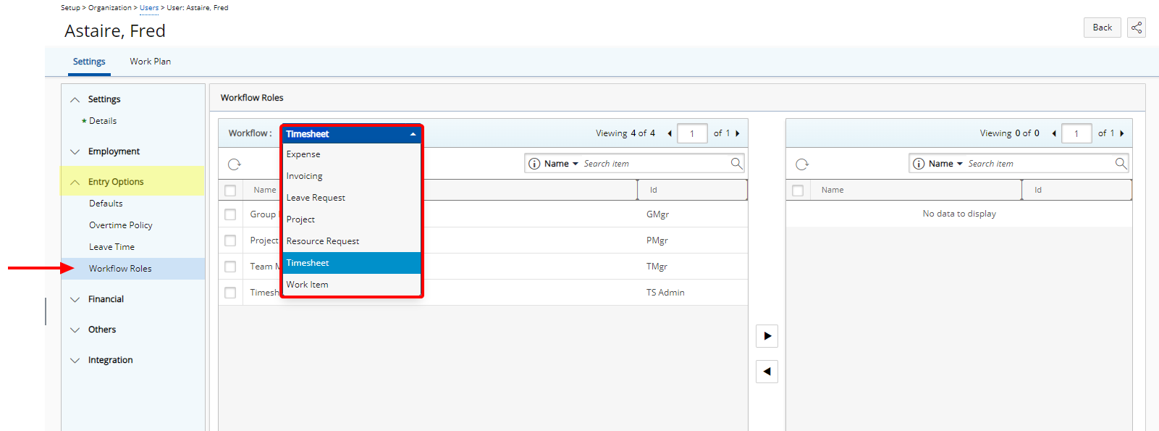Choose Project workflow option
1159x431 pixels.
pyautogui.click(x=351, y=219)
